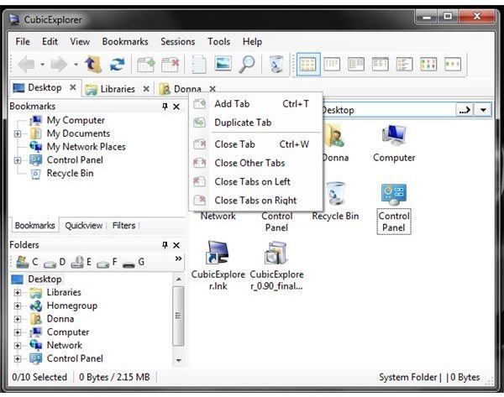Switch to drive D in Folders

pyautogui.click(x=55, y=262)
